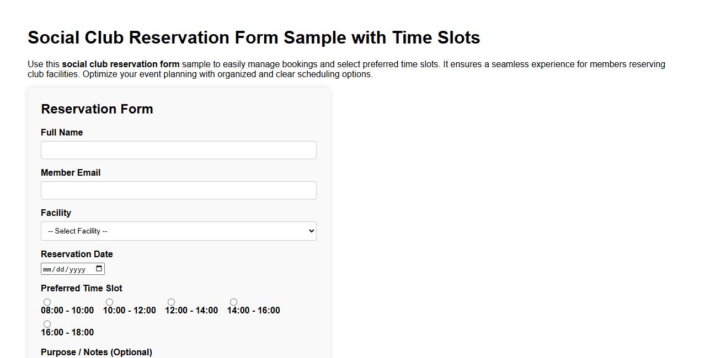
Task: Click the page title heading
Action: click(x=254, y=37)
